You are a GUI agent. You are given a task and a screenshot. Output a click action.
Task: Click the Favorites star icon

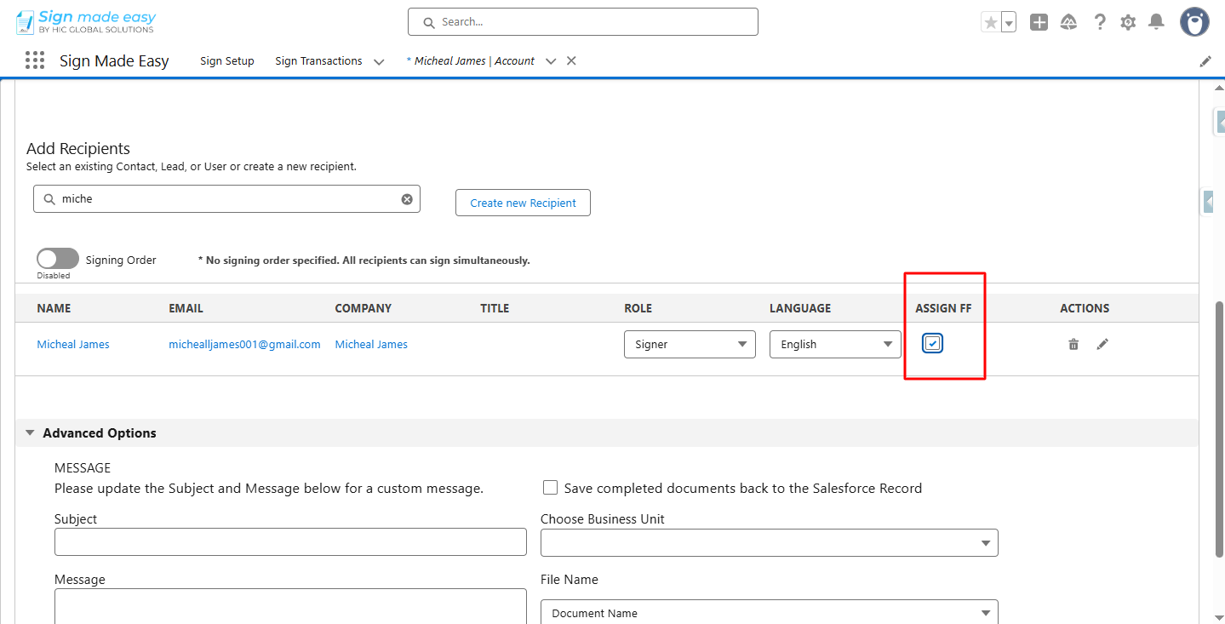click(x=990, y=23)
